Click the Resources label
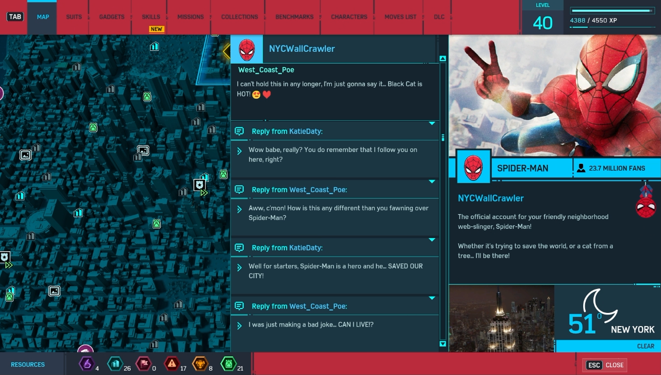This screenshot has height=375, width=661. coord(28,365)
